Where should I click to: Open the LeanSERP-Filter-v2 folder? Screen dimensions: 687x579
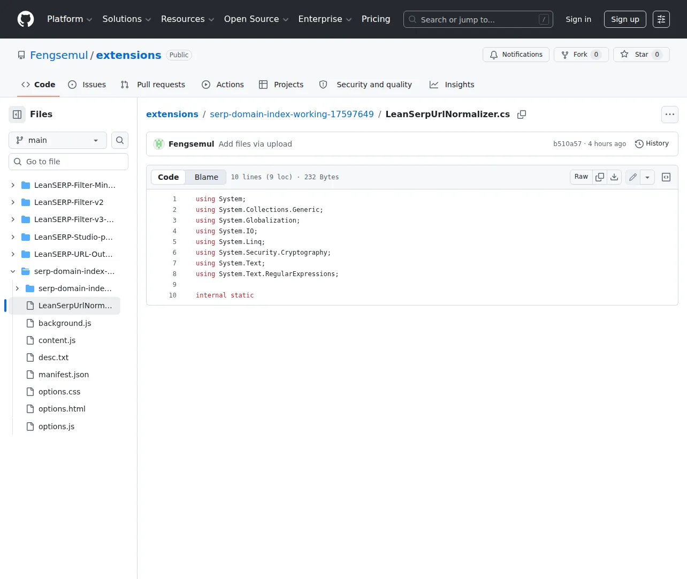click(x=68, y=202)
